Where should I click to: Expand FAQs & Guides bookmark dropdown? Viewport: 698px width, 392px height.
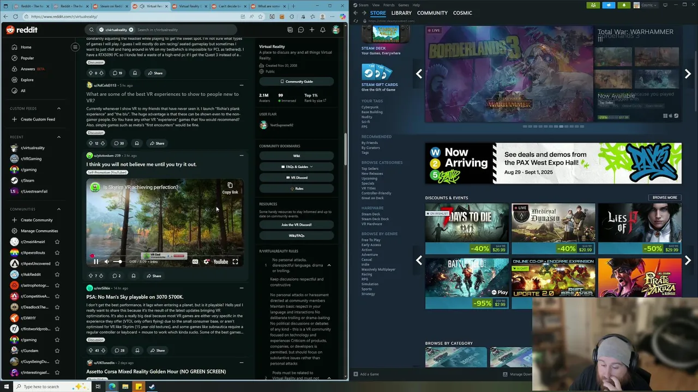tap(297, 167)
